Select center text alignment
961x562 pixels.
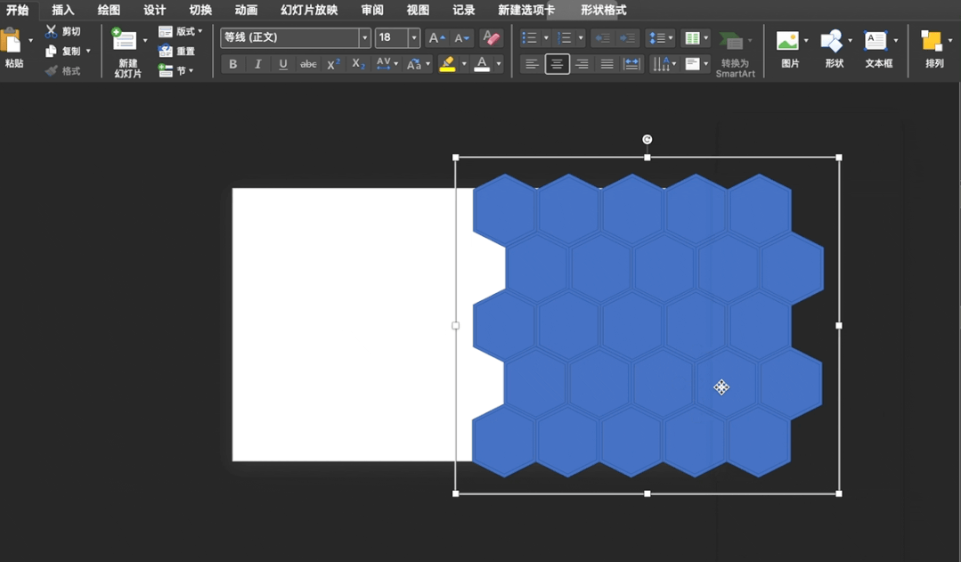558,64
